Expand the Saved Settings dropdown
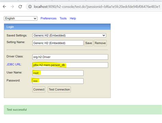Screen dimensions: 162x123 pos(69,35)
